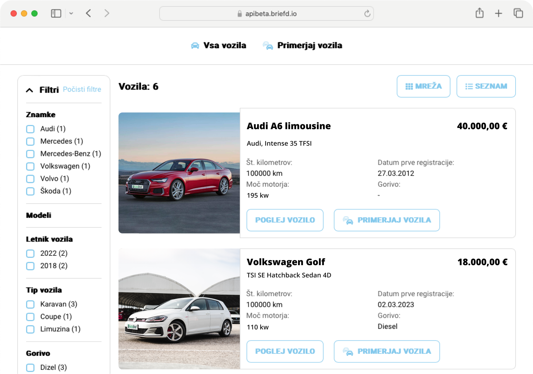Click the 110 kw engine power value

[x=258, y=327]
